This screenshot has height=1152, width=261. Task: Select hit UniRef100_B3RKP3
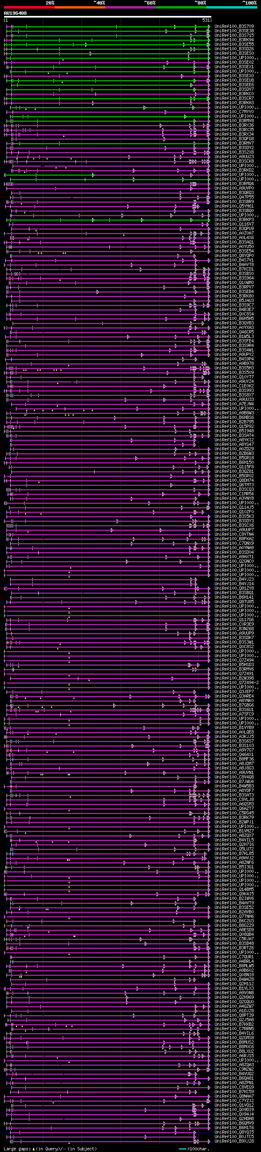tap(234, 219)
